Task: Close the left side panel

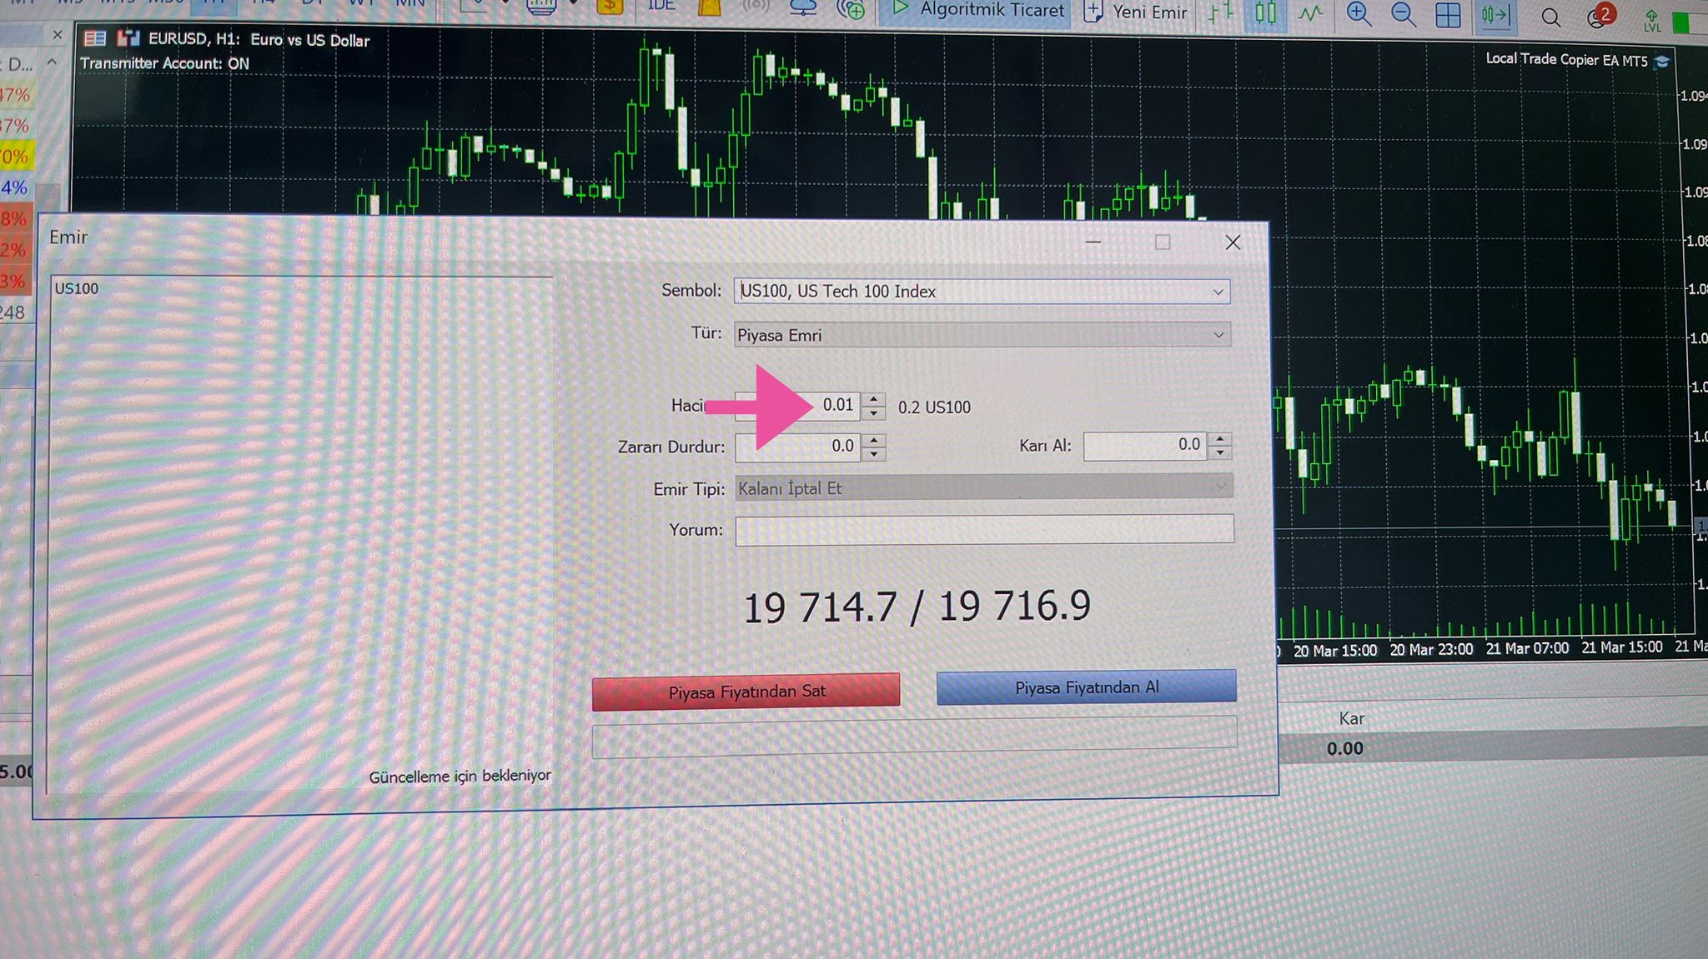Action: click(57, 35)
